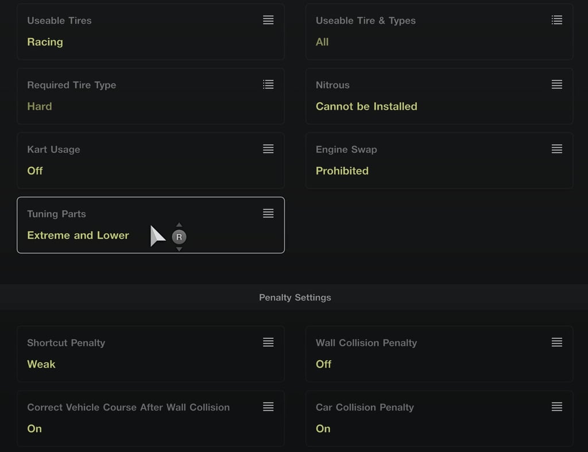Click the Nitrous options list icon

[x=556, y=84]
